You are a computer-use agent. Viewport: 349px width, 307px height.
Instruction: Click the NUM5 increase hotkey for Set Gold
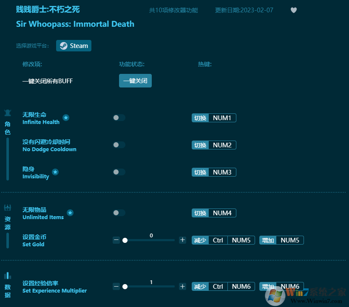click(x=290, y=240)
